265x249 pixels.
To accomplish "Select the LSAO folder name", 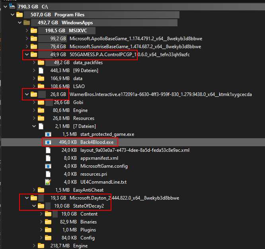I will (79, 86).
